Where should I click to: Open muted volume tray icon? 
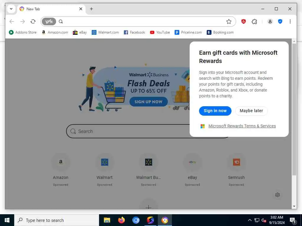264,220
